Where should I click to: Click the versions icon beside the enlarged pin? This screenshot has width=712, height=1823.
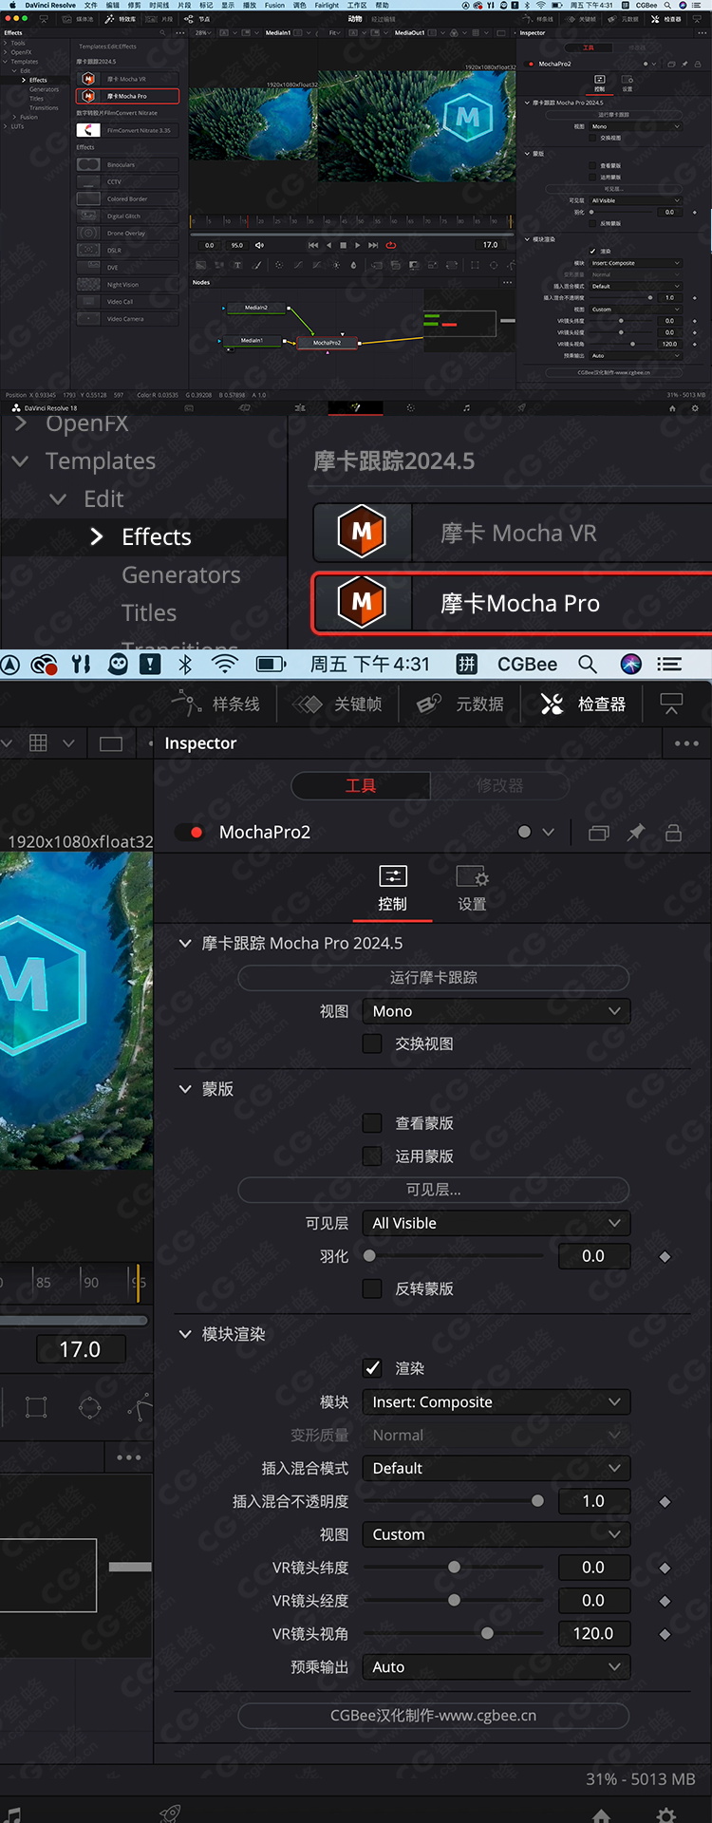(599, 833)
